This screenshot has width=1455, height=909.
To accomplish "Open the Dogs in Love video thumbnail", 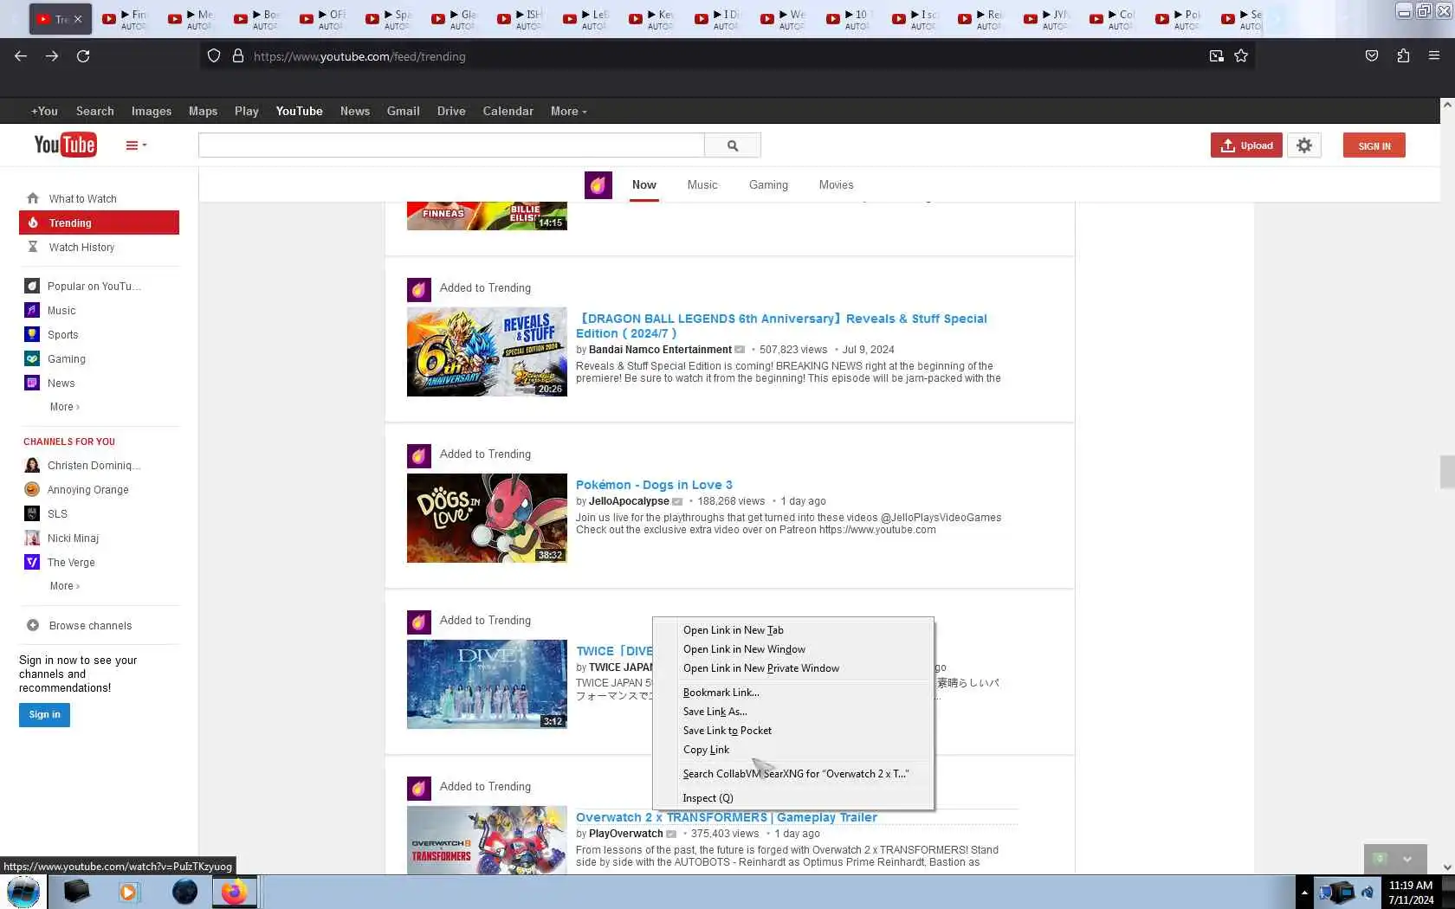I will pos(487,519).
